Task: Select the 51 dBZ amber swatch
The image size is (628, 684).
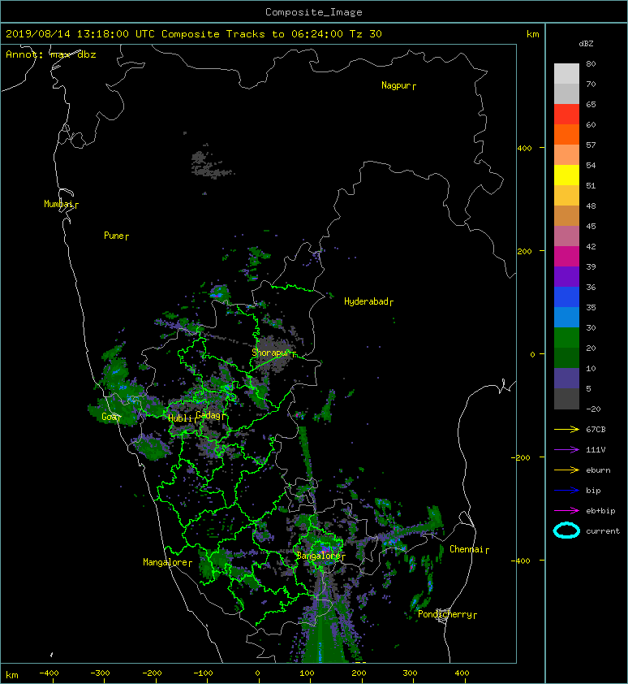Action: point(566,196)
